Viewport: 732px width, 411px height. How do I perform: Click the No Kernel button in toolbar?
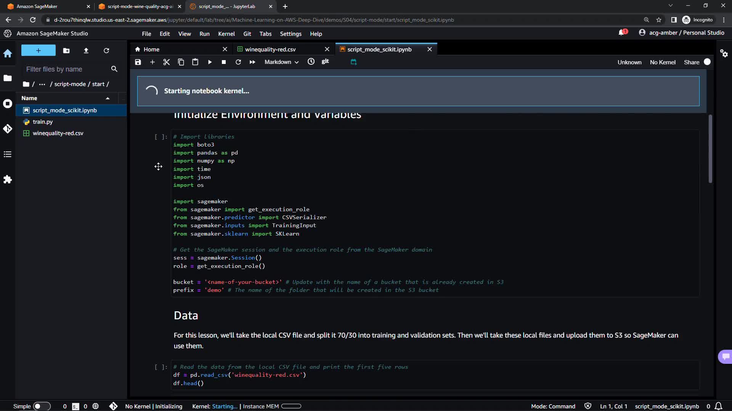662,62
